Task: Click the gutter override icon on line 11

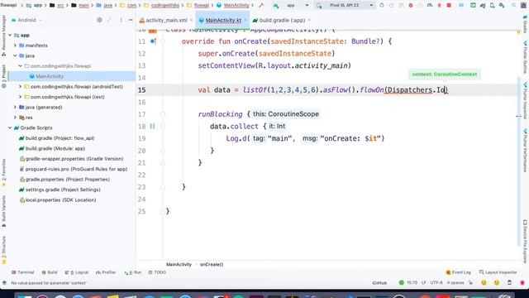Action: (x=153, y=41)
